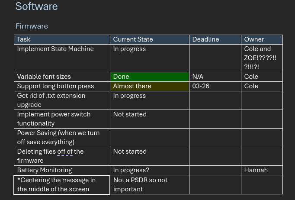
Task: Click the green Done status cell
Action: pyautogui.click(x=149, y=77)
